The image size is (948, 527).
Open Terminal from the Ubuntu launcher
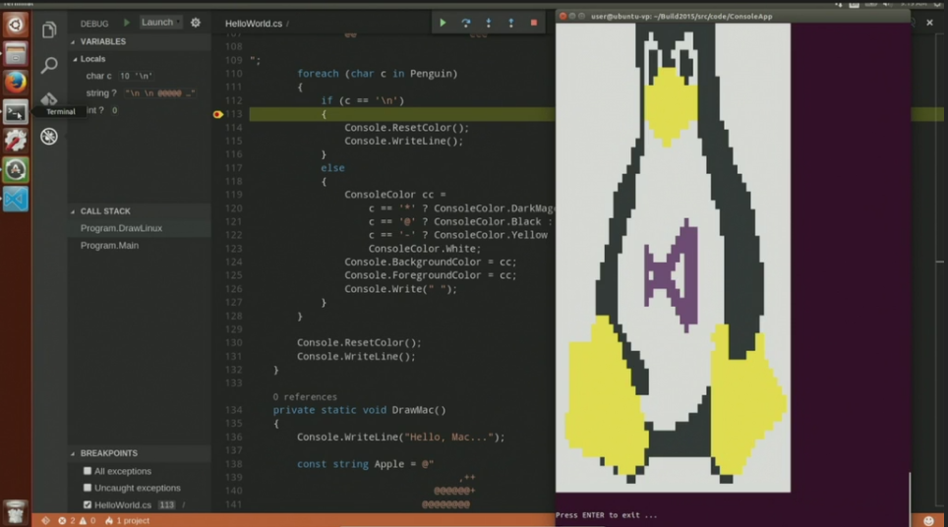click(16, 112)
